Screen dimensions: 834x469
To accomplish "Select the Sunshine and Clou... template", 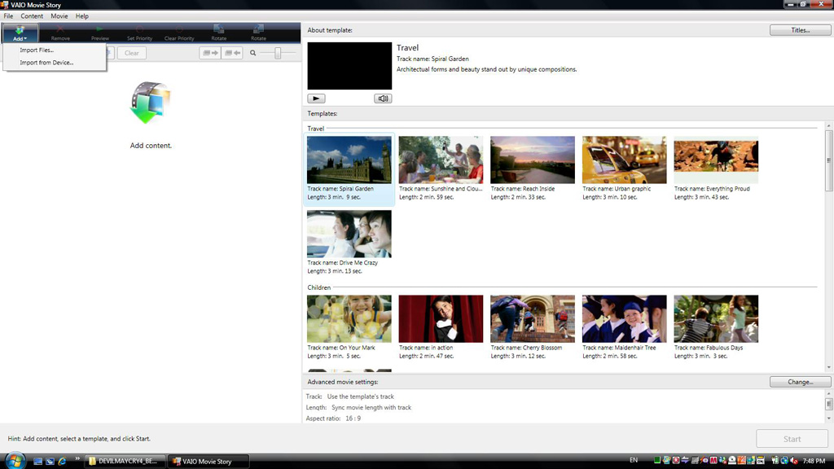I will tap(441, 168).
